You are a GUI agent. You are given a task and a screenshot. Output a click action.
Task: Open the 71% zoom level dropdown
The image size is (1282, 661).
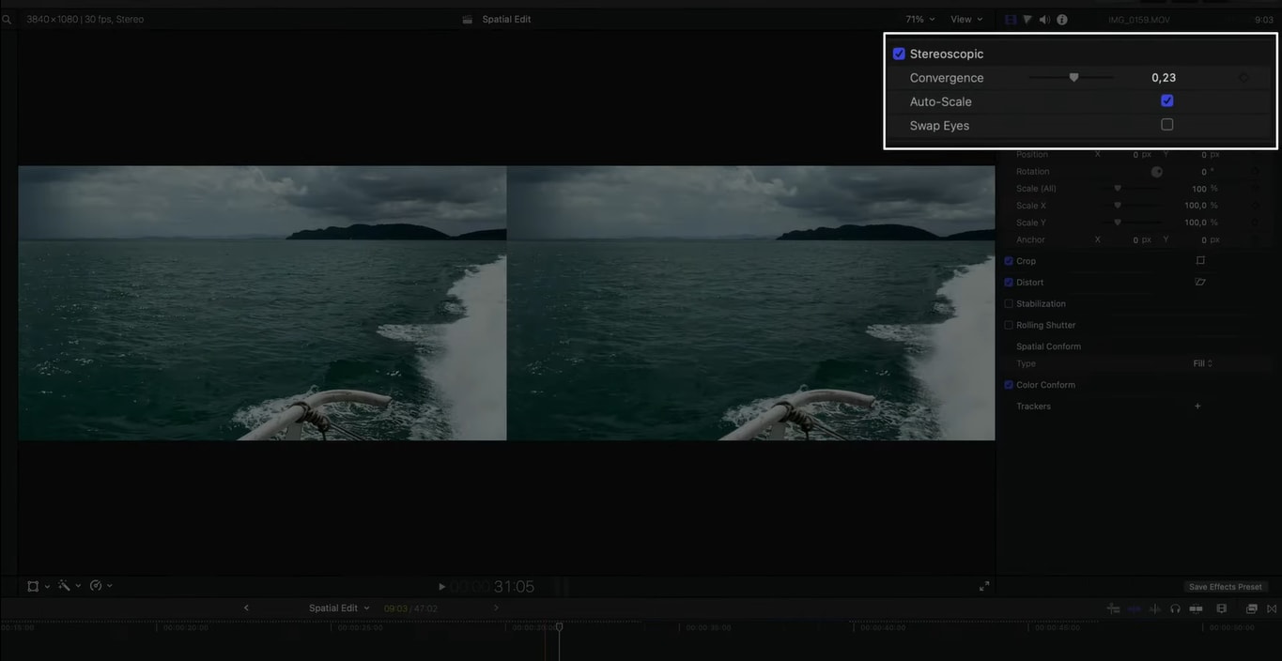[920, 19]
